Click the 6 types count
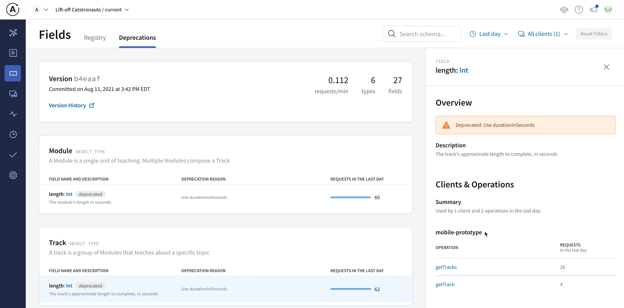The image size is (624, 308). click(373, 80)
